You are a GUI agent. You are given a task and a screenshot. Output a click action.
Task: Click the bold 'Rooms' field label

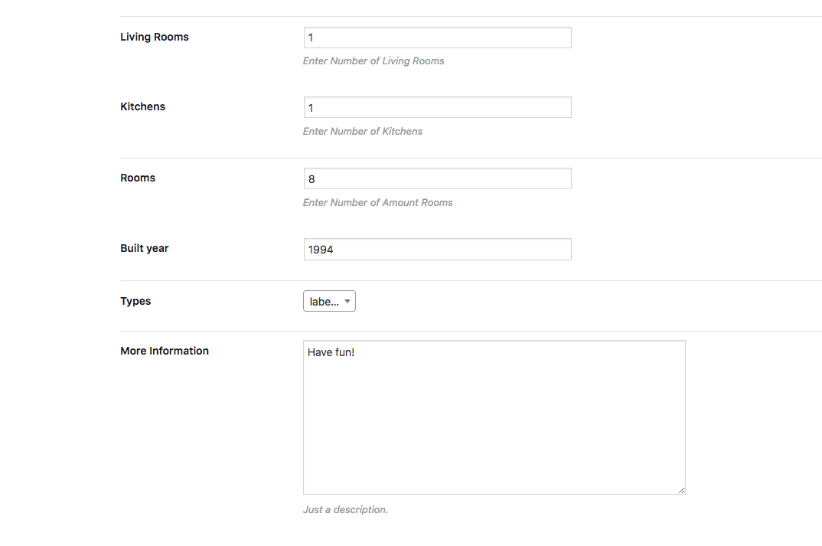(x=138, y=178)
